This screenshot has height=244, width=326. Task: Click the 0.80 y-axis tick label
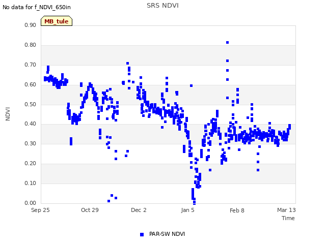pyautogui.click(x=31, y=45)
